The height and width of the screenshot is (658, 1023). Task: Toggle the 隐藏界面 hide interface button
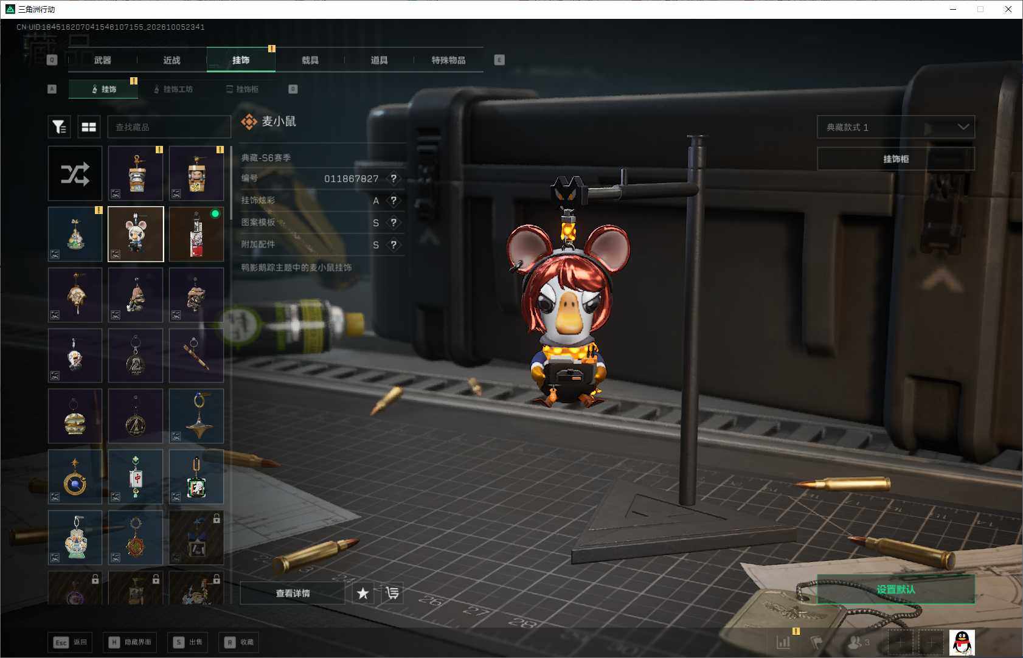(130, 642)
